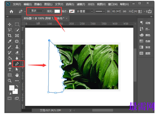Open the status bar info arrow

point(70,110)
